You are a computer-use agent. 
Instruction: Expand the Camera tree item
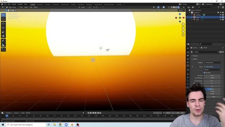pyautogui.click(x=192, y=15)
